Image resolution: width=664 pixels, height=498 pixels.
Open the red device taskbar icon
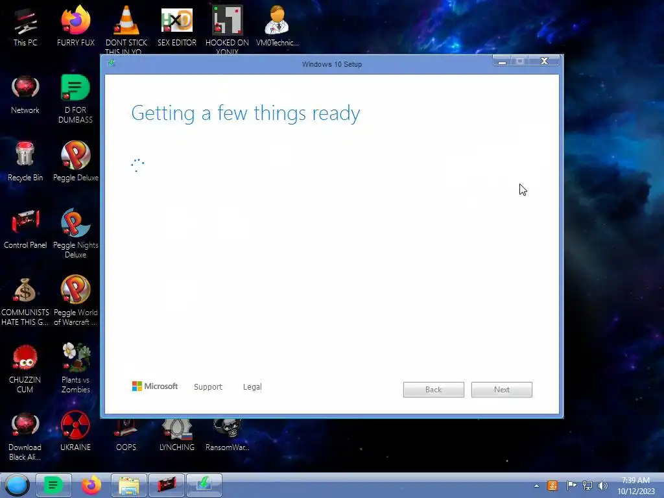point(167,485)
